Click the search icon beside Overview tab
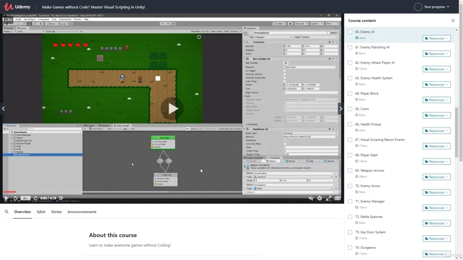 tap(7, 212)
